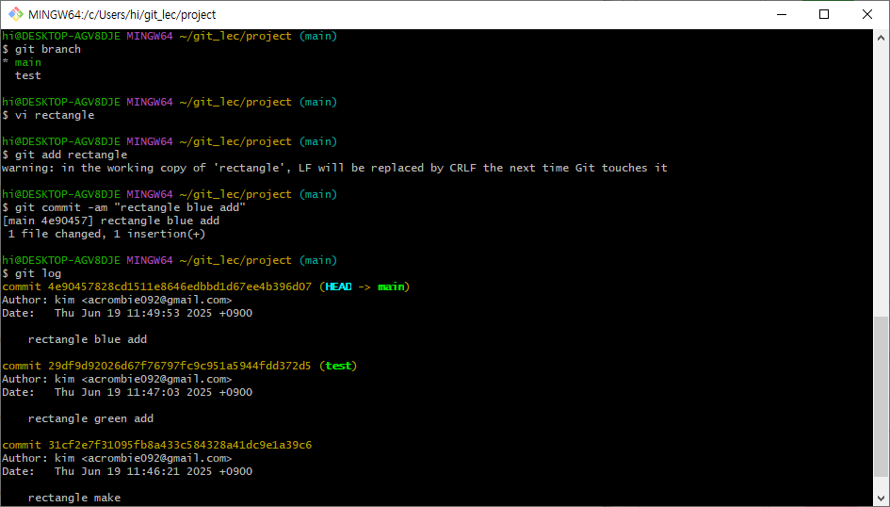890x507 pixels.
Task: Click the '$ vi rectangle' command line
Action: [x=48, y=115]
